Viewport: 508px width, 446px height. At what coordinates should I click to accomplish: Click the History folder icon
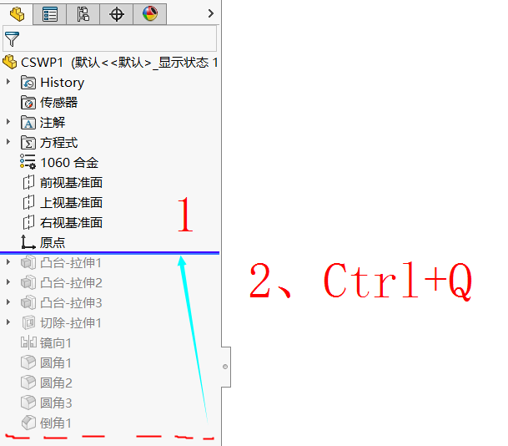pyautogui.click(x=28, y=83)
